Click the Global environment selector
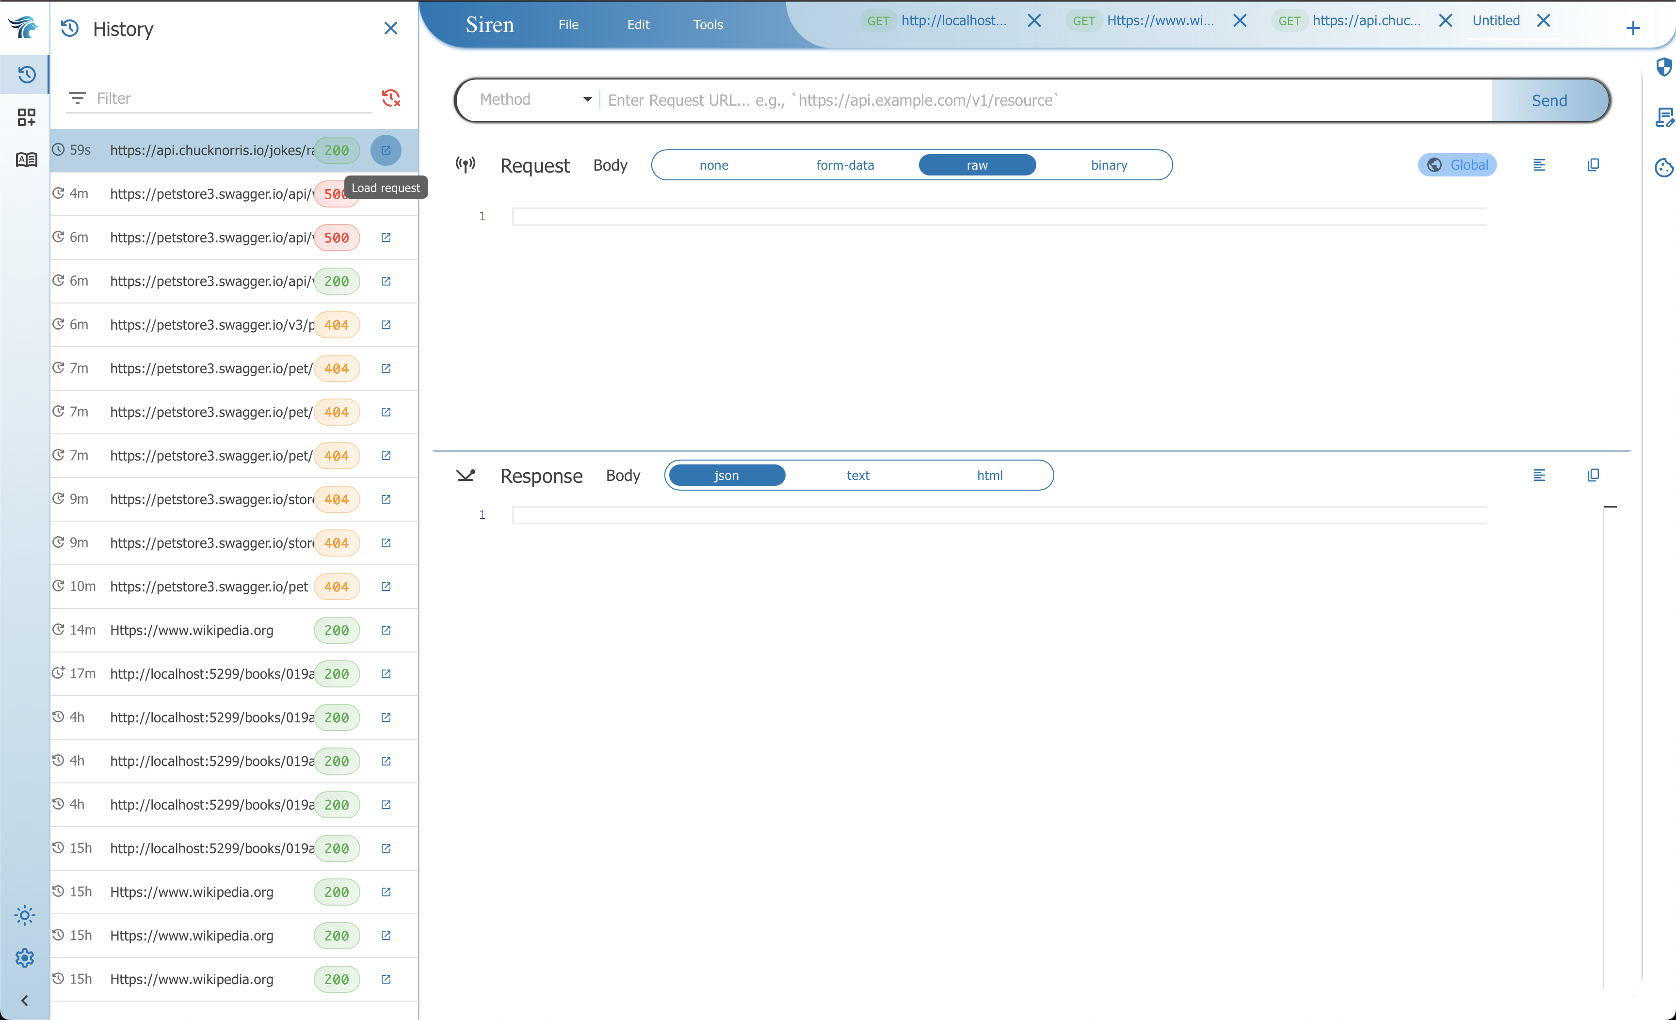This screenshot has height=1020, width=1676. pyautogui.click(x=1457, y=165)
